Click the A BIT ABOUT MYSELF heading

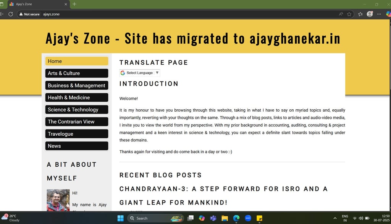(72, 171)
